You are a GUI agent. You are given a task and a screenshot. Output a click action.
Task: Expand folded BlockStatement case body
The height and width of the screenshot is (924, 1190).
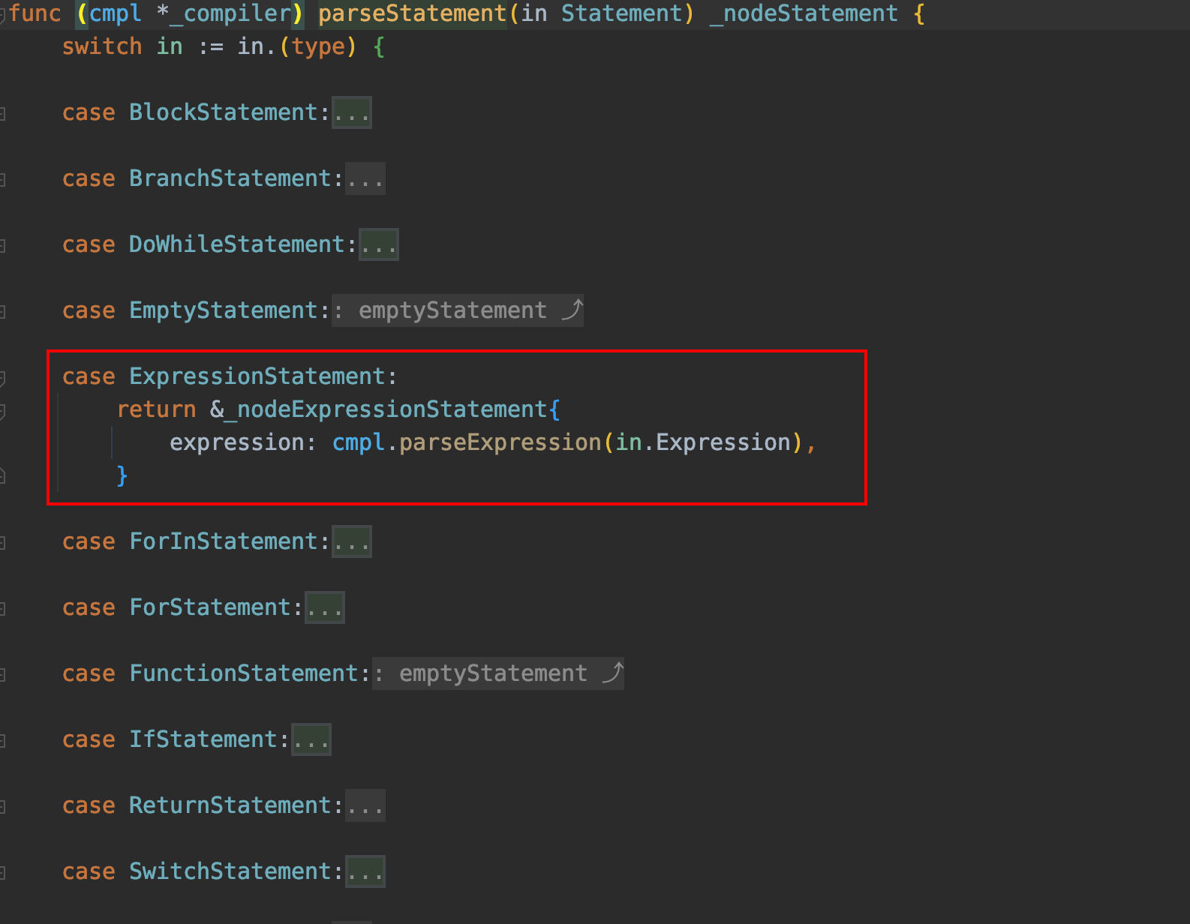click(351, 112)
